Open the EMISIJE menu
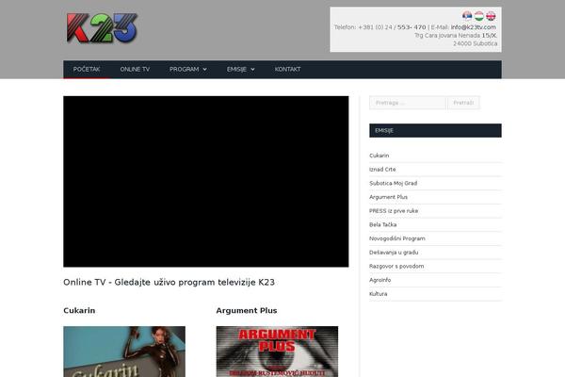This screenshot has width=565, height=377. [236, 69]
